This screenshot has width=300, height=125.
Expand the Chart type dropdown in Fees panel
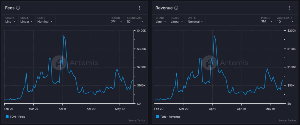11,21
